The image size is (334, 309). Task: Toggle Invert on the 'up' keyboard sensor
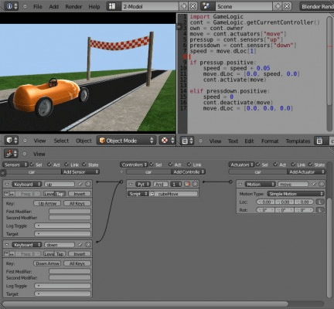click(x=80, y=194)
